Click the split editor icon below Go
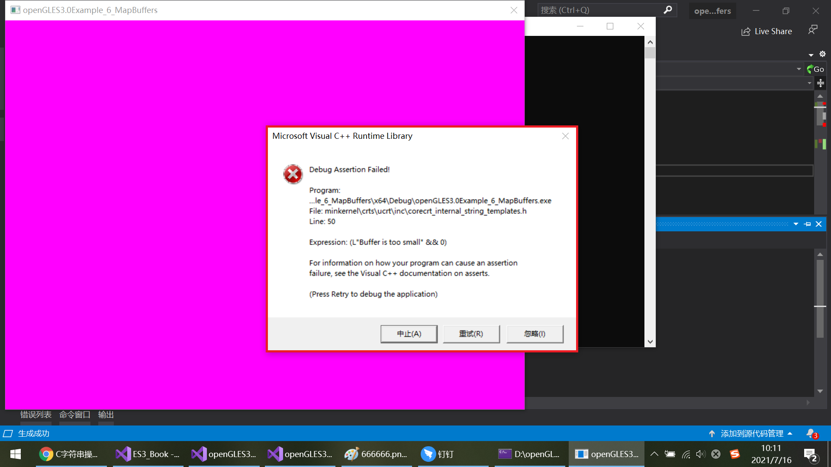Screen dimensions: 831x467 click(x=821, y=83)
